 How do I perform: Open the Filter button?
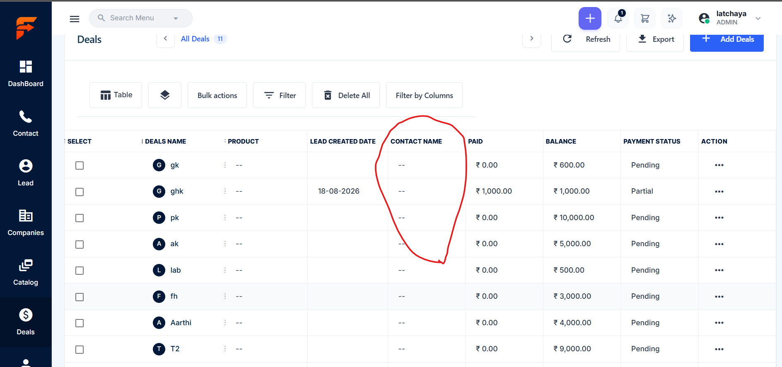pos(279,95)
